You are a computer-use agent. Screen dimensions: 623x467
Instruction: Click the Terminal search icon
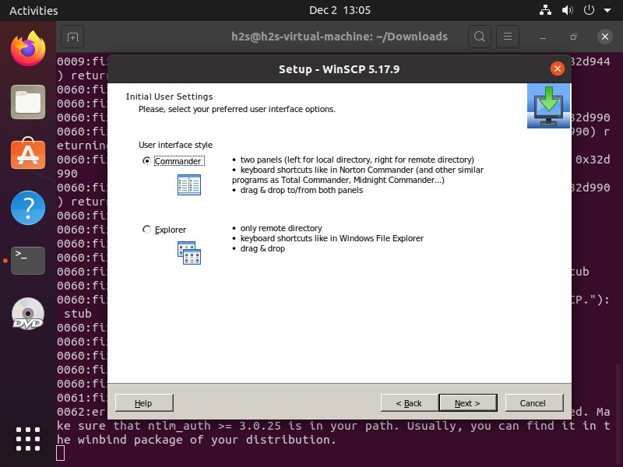480,37
